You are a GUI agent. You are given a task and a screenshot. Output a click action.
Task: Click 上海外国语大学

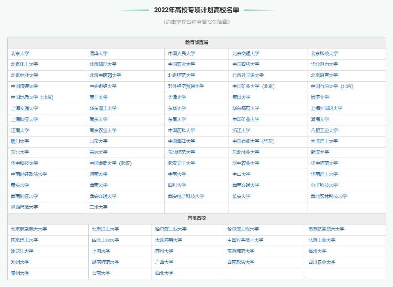tap(326, 108)
